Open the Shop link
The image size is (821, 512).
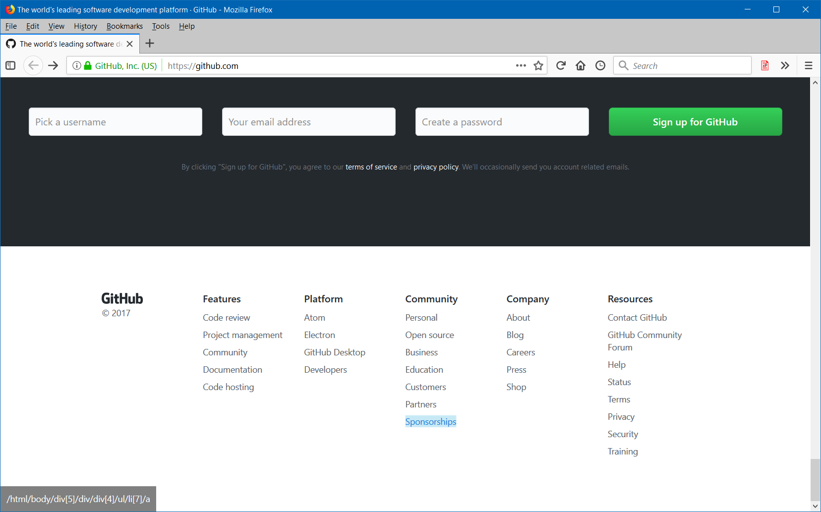pyautogui.click(x=517, y=387)
